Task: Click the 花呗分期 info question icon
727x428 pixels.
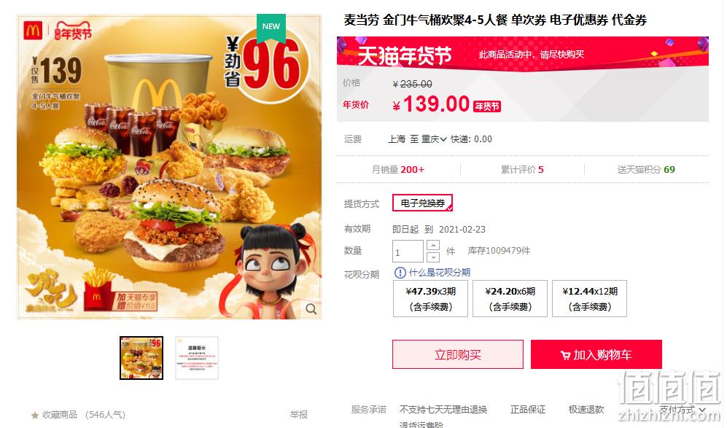Action: (x=400, y=273)
